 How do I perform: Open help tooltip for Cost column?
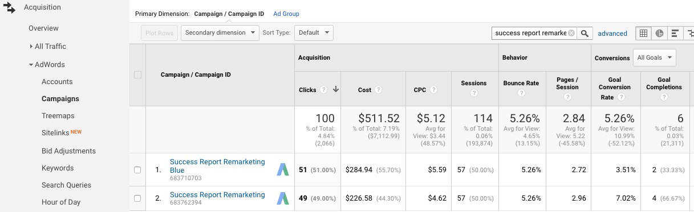(378, 90)
